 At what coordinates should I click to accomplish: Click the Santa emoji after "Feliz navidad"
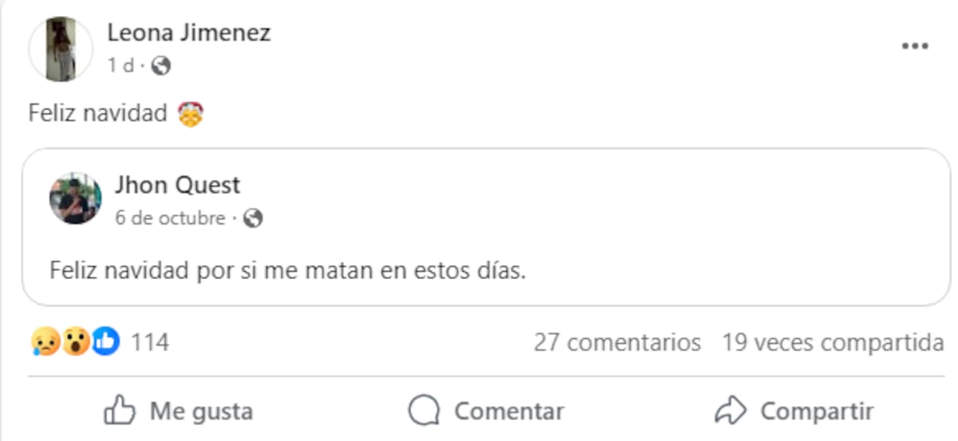191,114
